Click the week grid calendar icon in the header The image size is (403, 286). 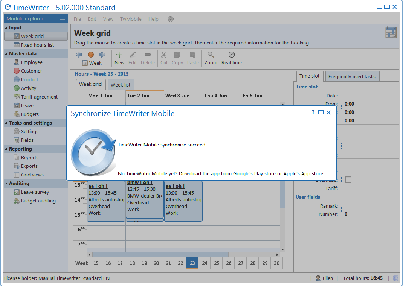coord(391,32)
